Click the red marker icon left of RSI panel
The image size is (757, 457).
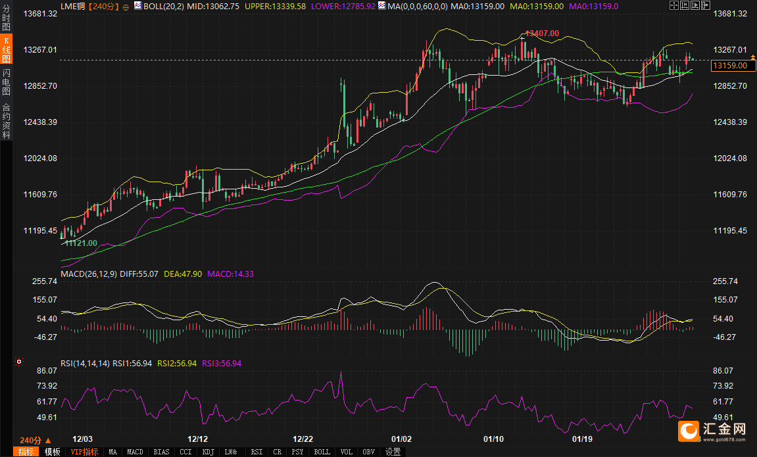[x=19, y=361]
